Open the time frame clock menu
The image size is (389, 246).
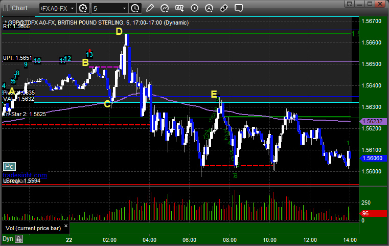[x=135, y=9]
